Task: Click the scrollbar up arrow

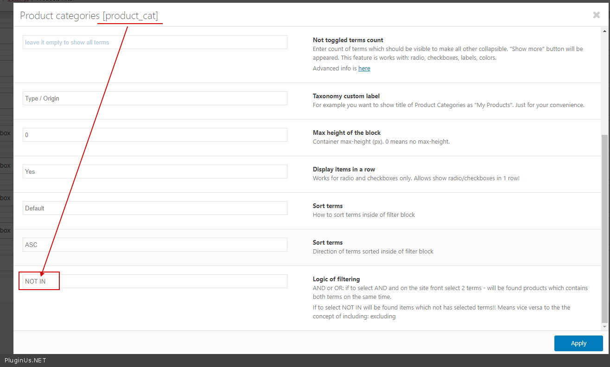Action: tap(604, 30)
